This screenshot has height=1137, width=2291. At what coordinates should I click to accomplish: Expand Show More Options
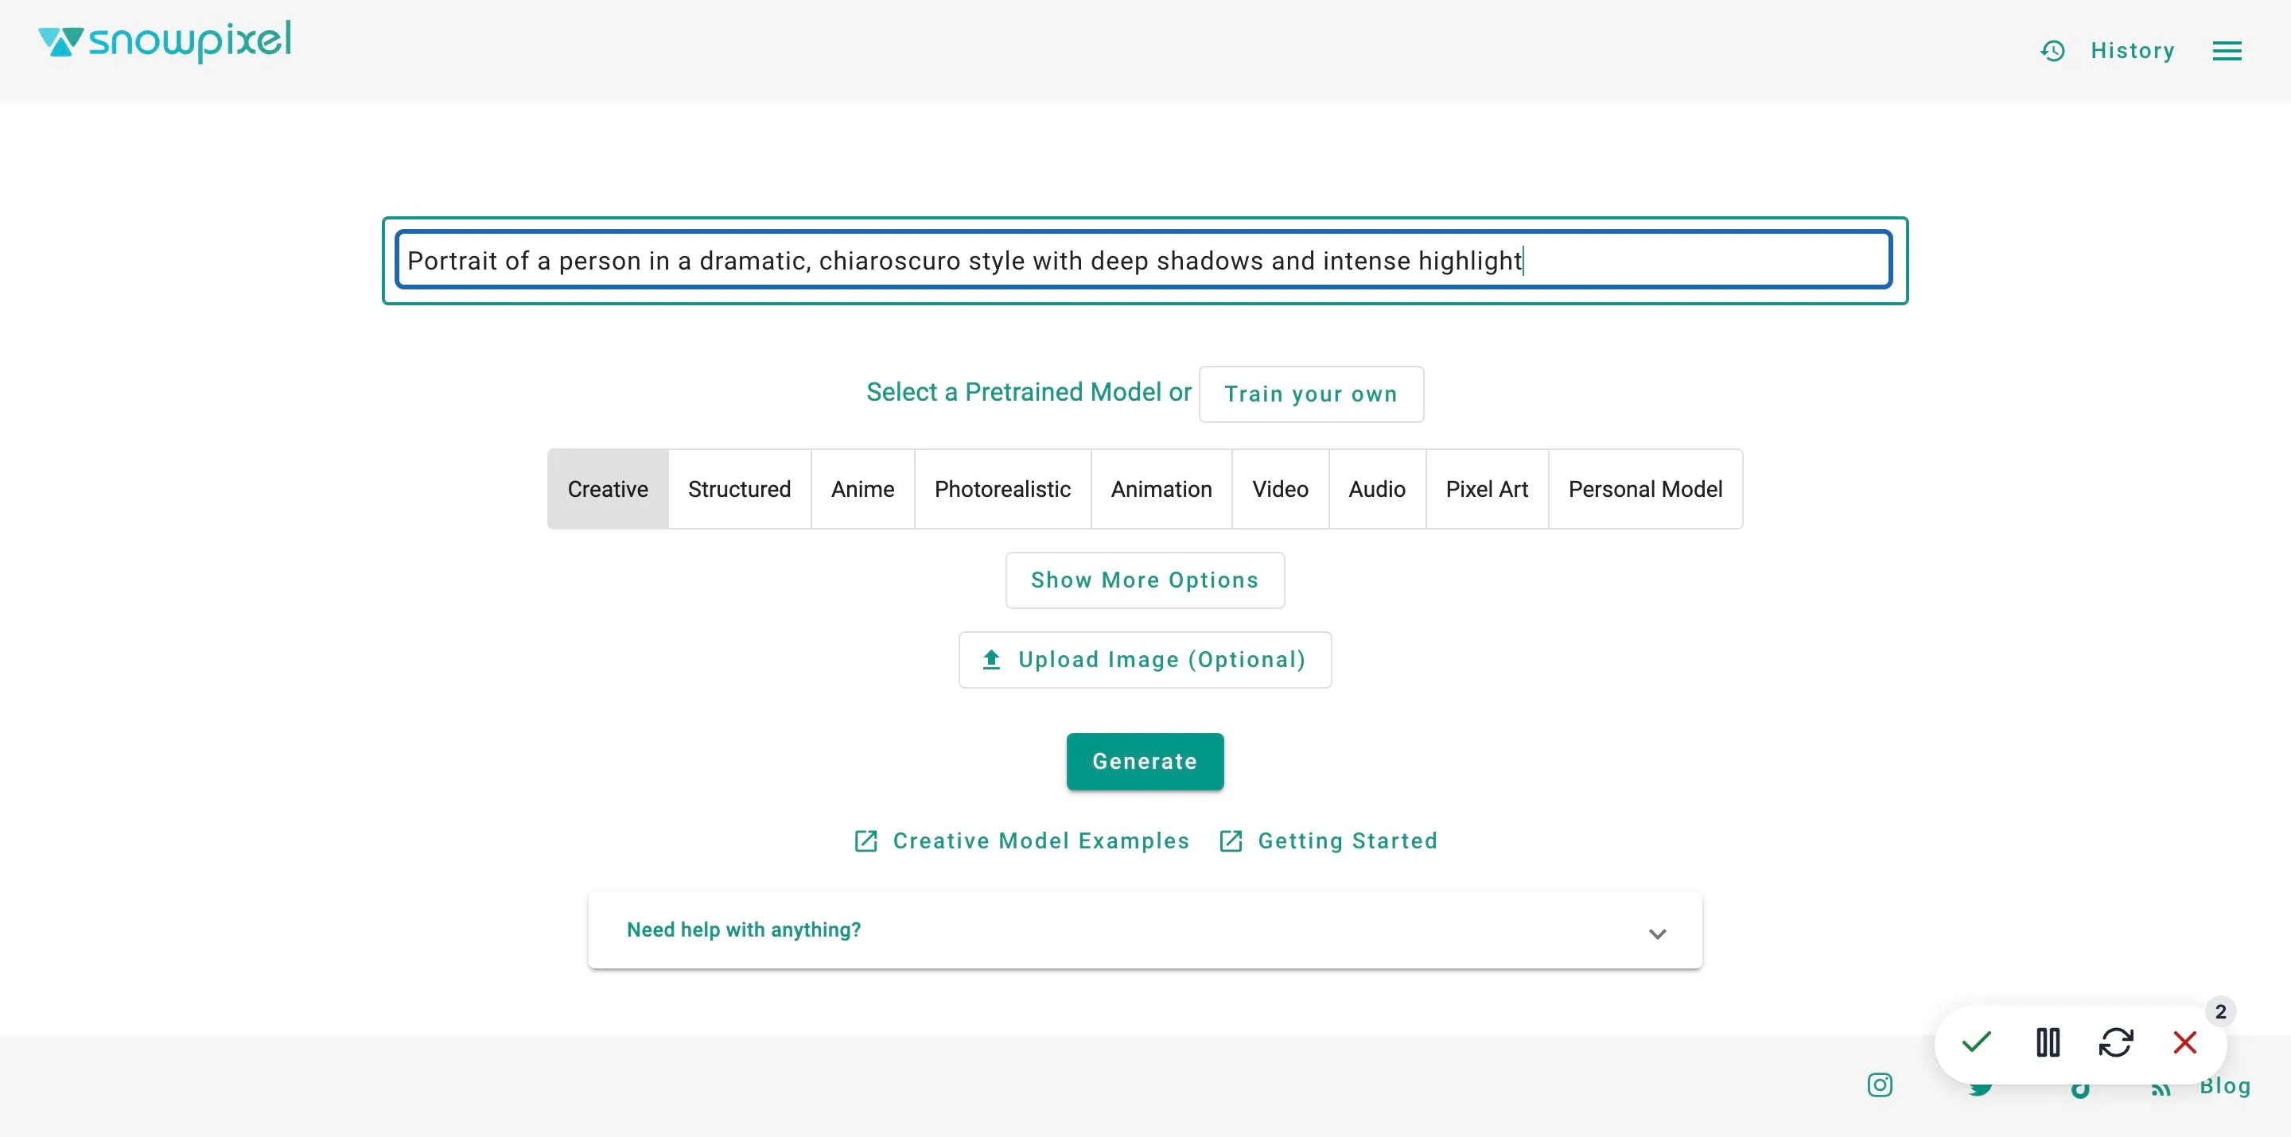(x=1145, y=580)
